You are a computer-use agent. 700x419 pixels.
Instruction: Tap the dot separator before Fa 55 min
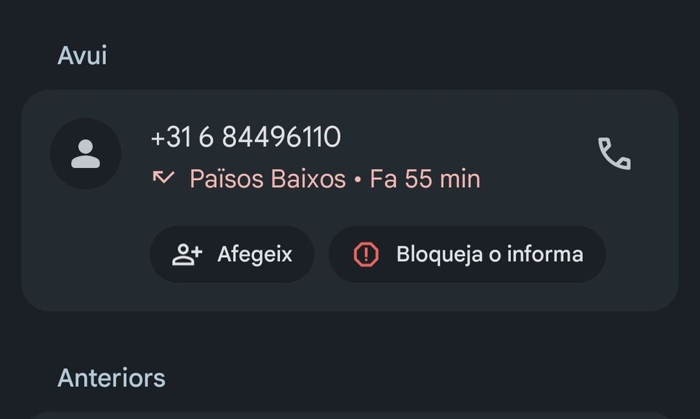358,179
